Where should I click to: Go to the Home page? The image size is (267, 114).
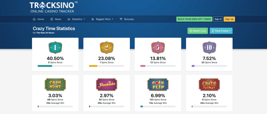coord(38,19)
